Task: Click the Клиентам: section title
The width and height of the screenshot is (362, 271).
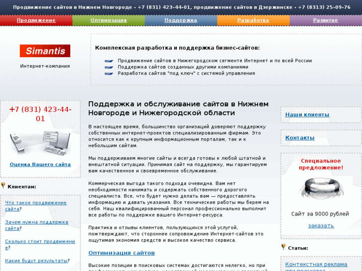Action: 22,187
